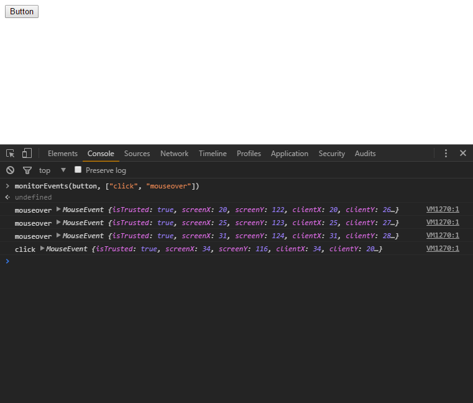Screen dimensions: 473x403
Task: Go to the Audits tab
Action: (365, 154)
